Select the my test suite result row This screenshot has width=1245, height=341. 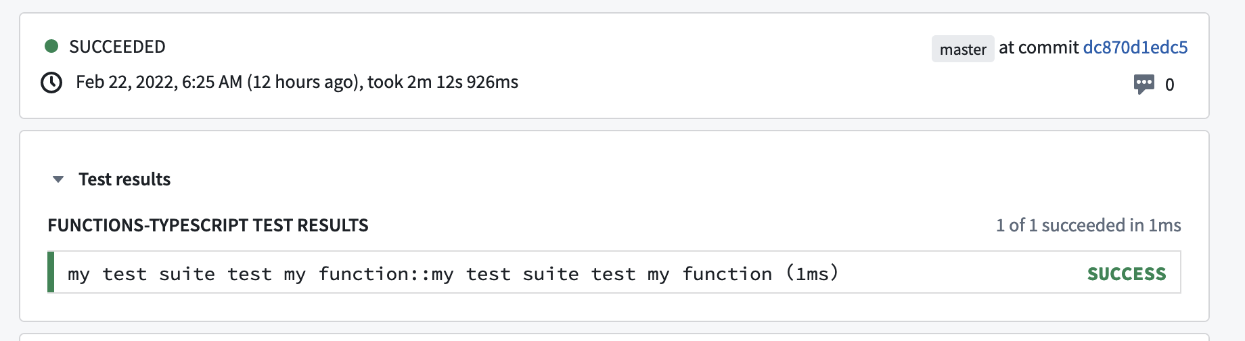[614, 272]
